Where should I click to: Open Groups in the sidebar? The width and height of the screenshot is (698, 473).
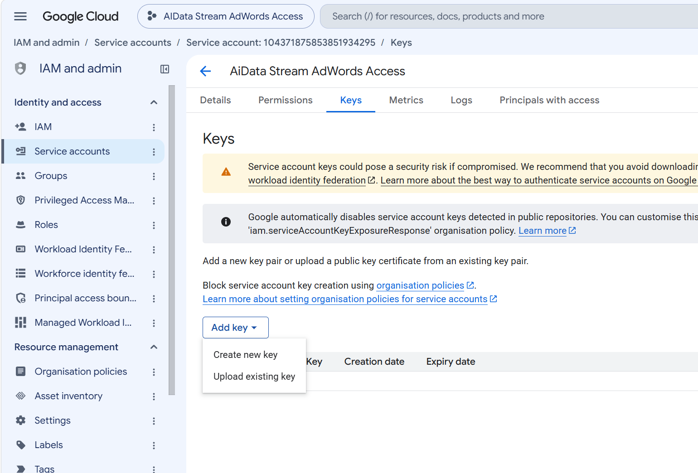click(51, 176)
